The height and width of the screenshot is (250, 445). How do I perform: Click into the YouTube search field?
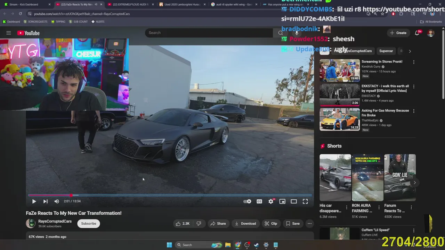pyautogui.click(x=209, y=33)
